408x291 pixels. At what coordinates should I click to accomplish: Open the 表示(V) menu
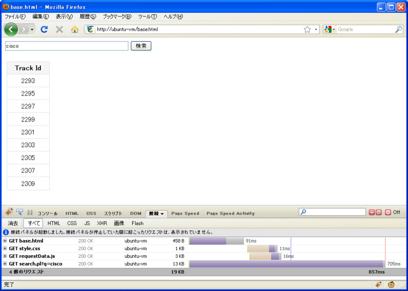pos(64,17)
